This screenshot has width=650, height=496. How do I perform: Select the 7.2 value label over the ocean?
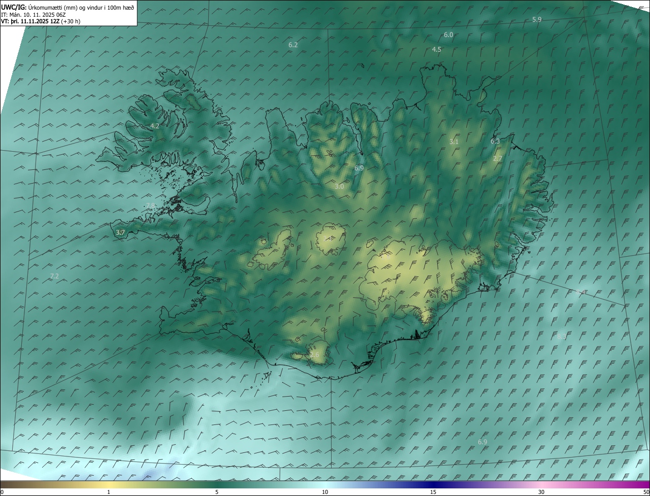(54, 276)
